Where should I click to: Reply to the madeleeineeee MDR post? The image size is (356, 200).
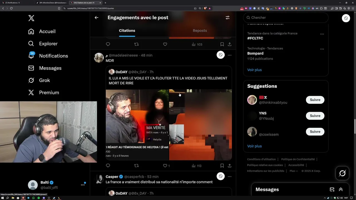[x=108, y=166]
